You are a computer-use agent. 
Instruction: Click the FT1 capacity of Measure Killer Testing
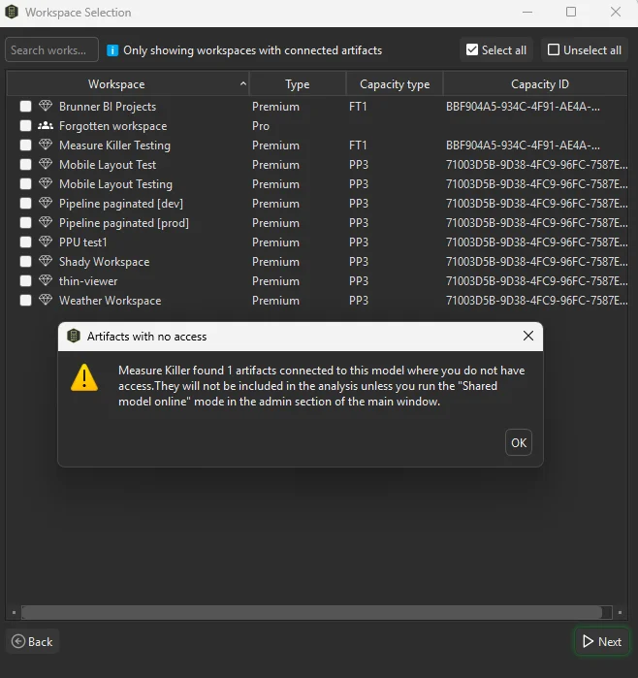click(358, 145)
